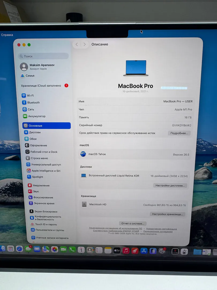Viewport: 217px width, 290px height.
Task: Open Учетные записи интернета settings
Action: point(50,238)
